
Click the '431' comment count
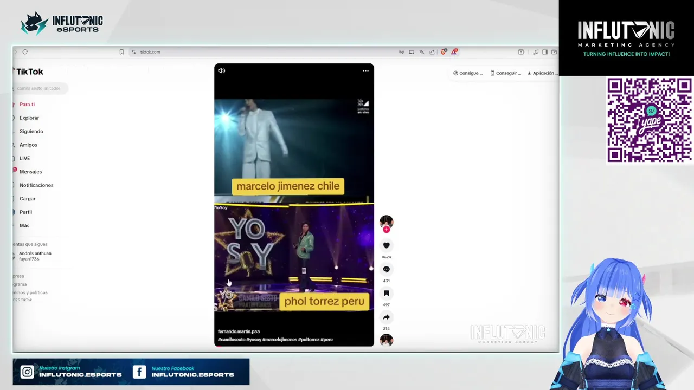(386, 281)
